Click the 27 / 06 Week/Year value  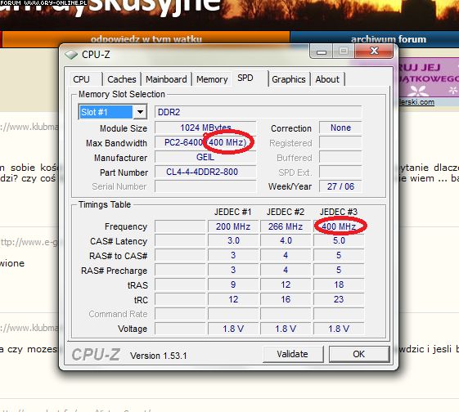click(340, 186)
